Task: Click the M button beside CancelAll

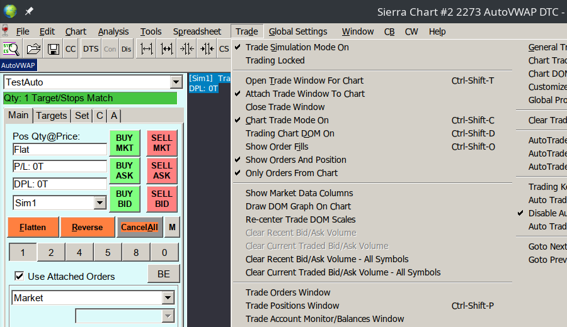Action: pyautogui.click(x=172, y=227)
